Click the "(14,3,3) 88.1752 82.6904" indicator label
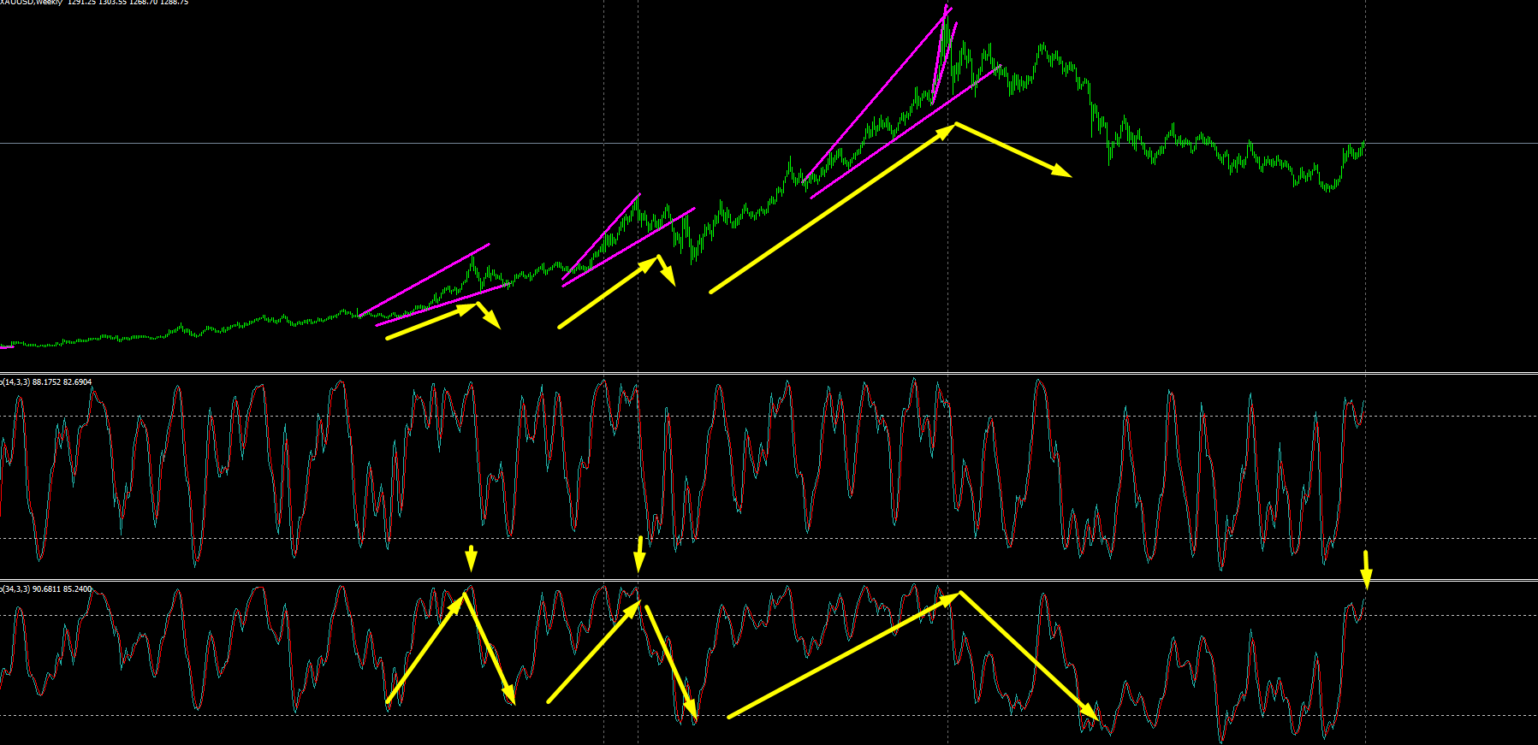 pyautogui.click(x=46, y=382)
